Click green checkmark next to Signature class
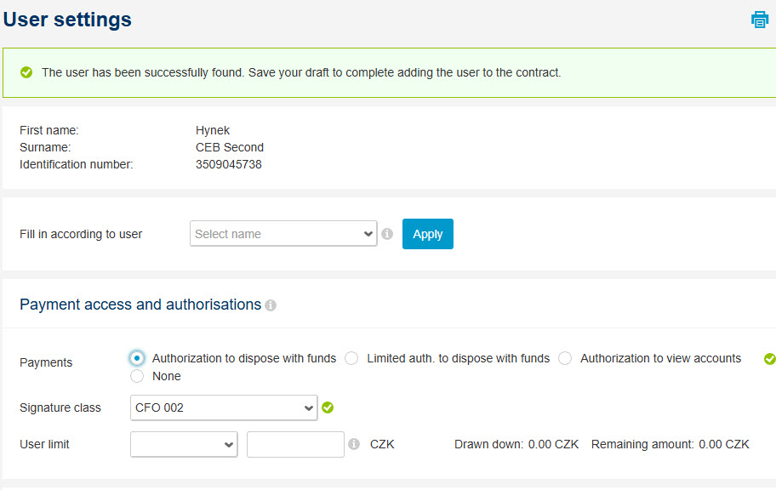 click(328, 407)
